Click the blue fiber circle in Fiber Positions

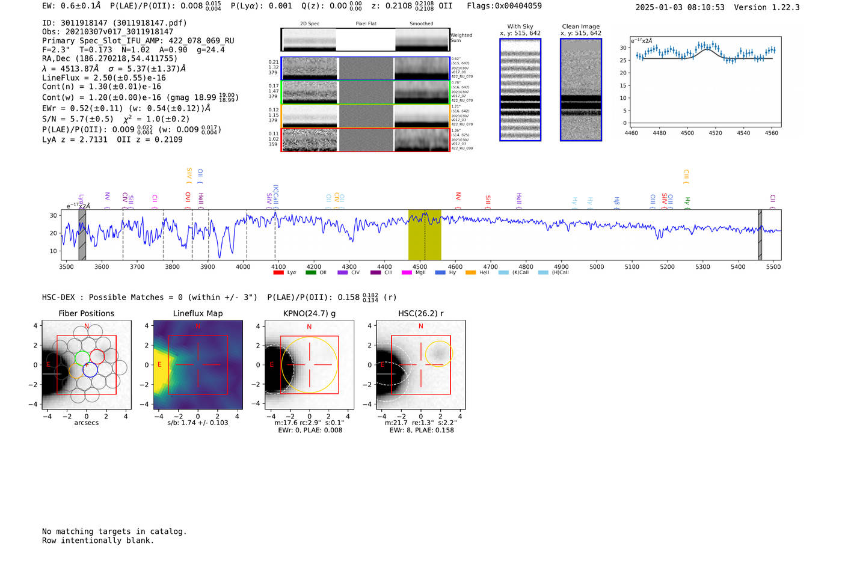tap(90, 370)
